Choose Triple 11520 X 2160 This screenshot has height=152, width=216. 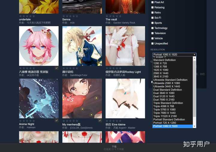coord(172,116)
